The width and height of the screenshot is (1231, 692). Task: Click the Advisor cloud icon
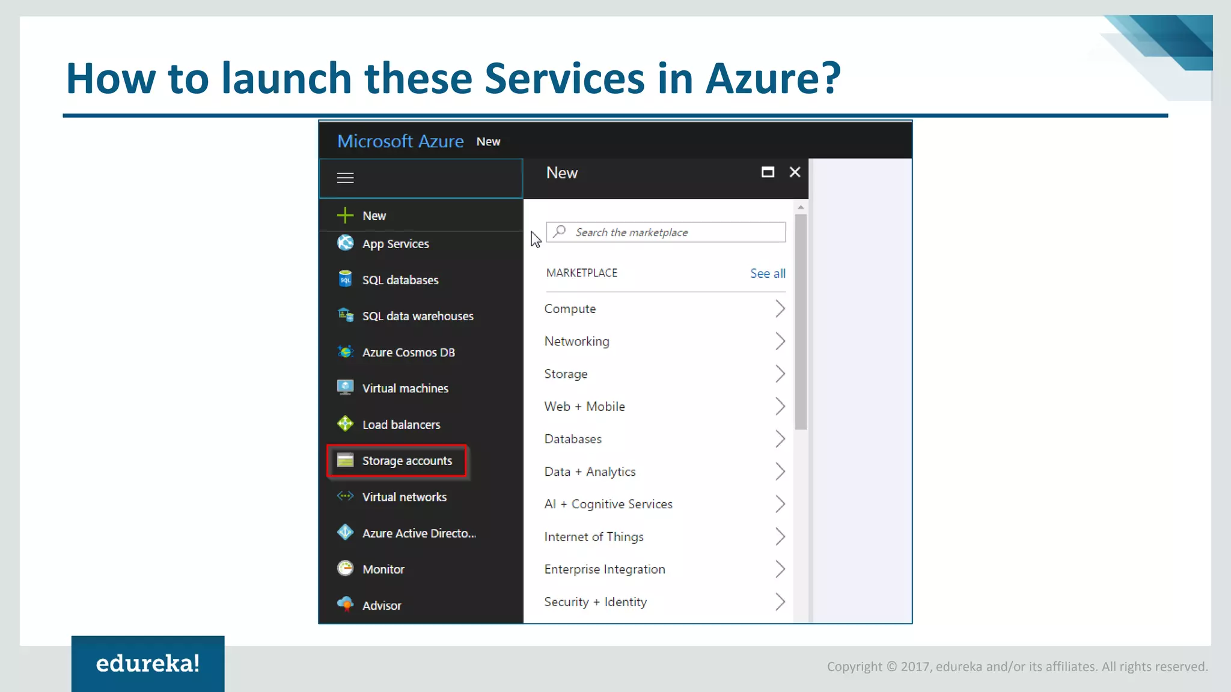pos(345,604)
